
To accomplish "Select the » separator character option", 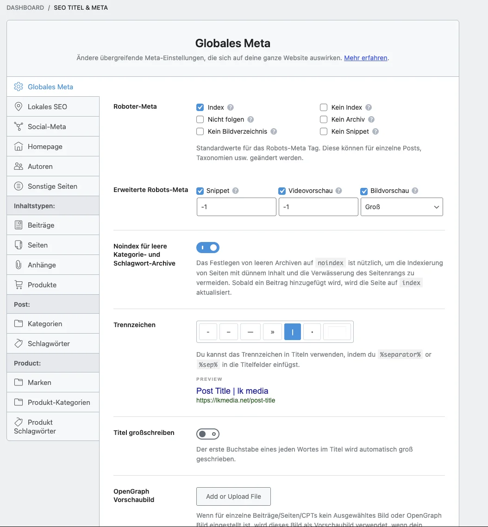I will click(x=272, y=332).
